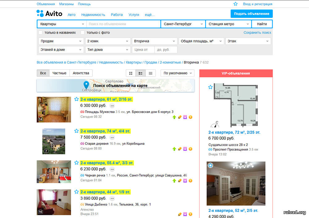Open the 'По умолчанию' sort dropdown
The image size is (309, 218).
[177, 73]
